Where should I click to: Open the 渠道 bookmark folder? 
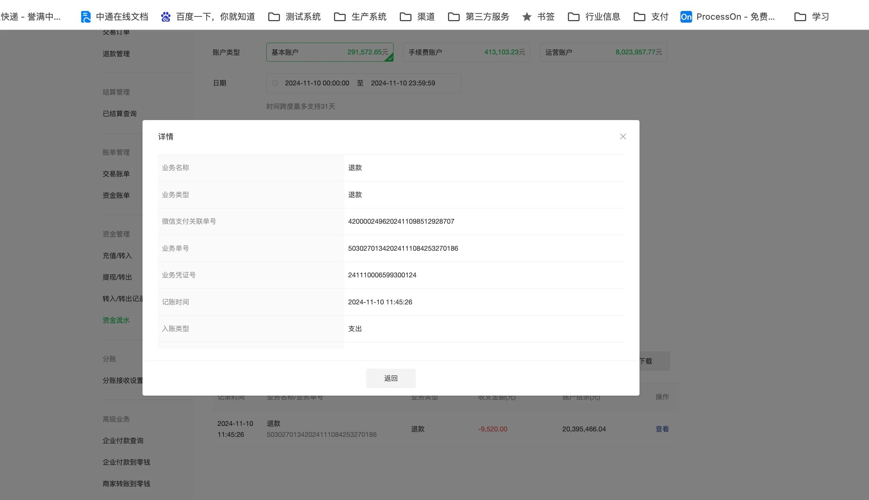coord(417,17)
